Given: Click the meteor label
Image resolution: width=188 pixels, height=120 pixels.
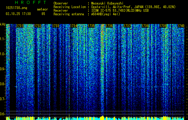Looking at the screenshot, I should click(42, 9).
